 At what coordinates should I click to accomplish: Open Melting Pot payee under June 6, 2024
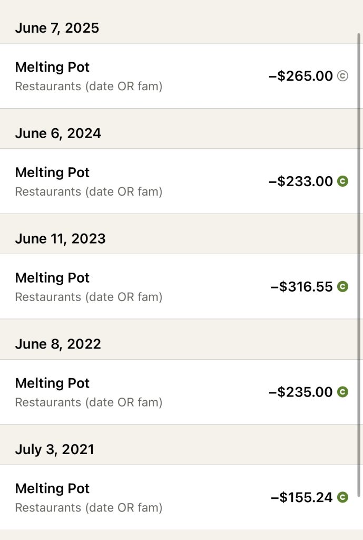[52, 172]
